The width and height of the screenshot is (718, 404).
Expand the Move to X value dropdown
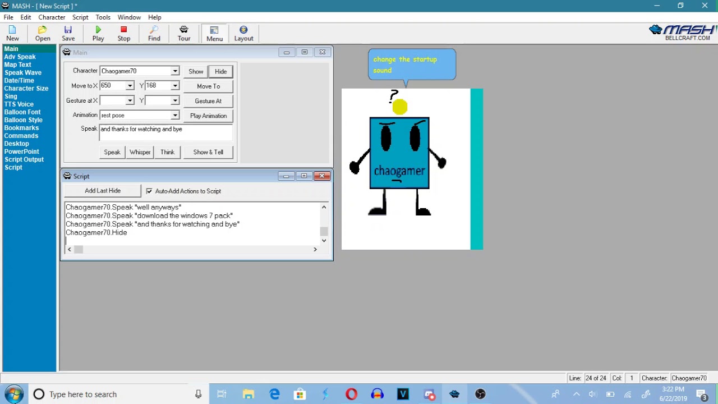(130, 86)
